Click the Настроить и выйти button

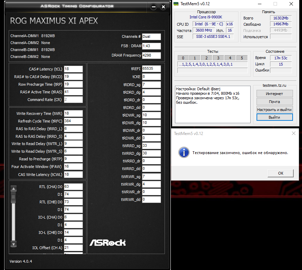click(275, 110)
